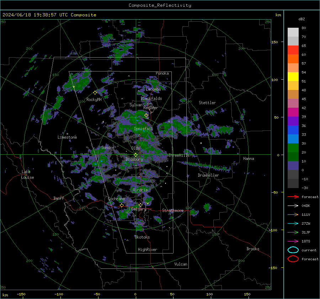Select the orange 111V arrow icon
This screenshot has height=299, width=320.
tap(293, 214)
